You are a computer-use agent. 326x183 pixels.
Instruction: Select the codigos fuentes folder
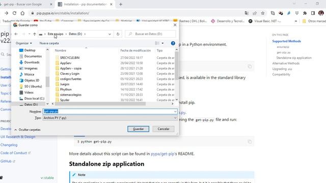pyautogui.click(x=71, y=79)
